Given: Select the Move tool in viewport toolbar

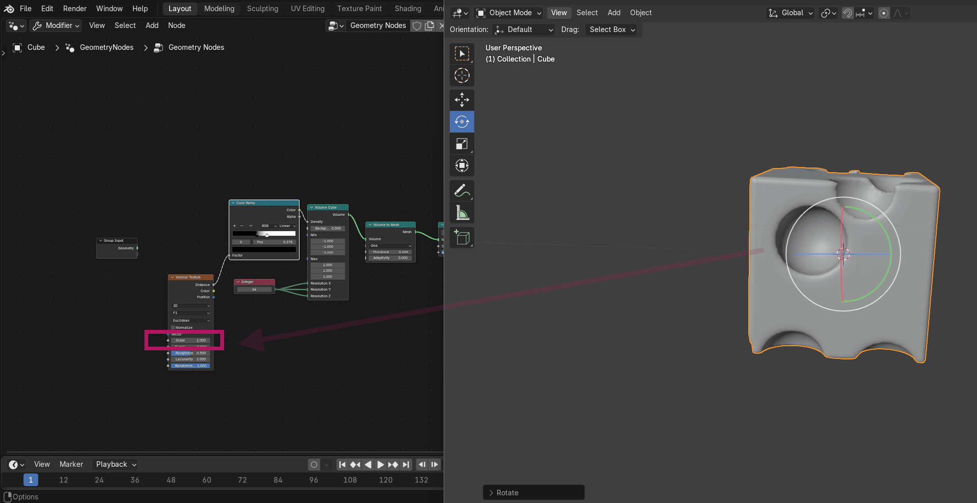Looking at the screenshot, I should click(x=462, y=100).
